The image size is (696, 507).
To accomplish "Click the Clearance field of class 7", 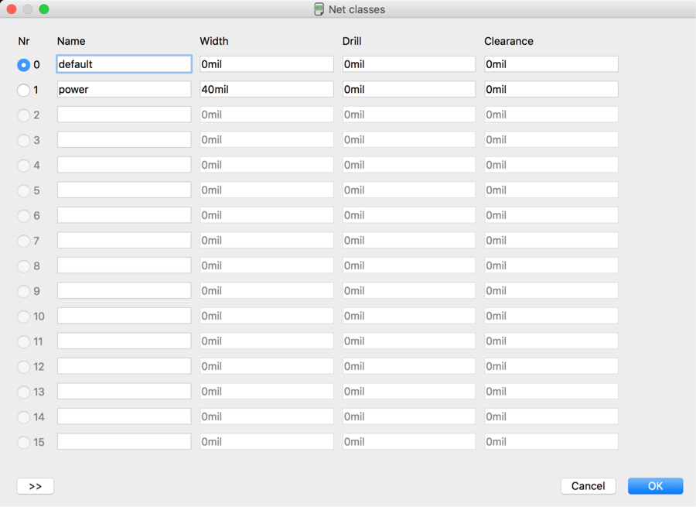I will (551, 241).
